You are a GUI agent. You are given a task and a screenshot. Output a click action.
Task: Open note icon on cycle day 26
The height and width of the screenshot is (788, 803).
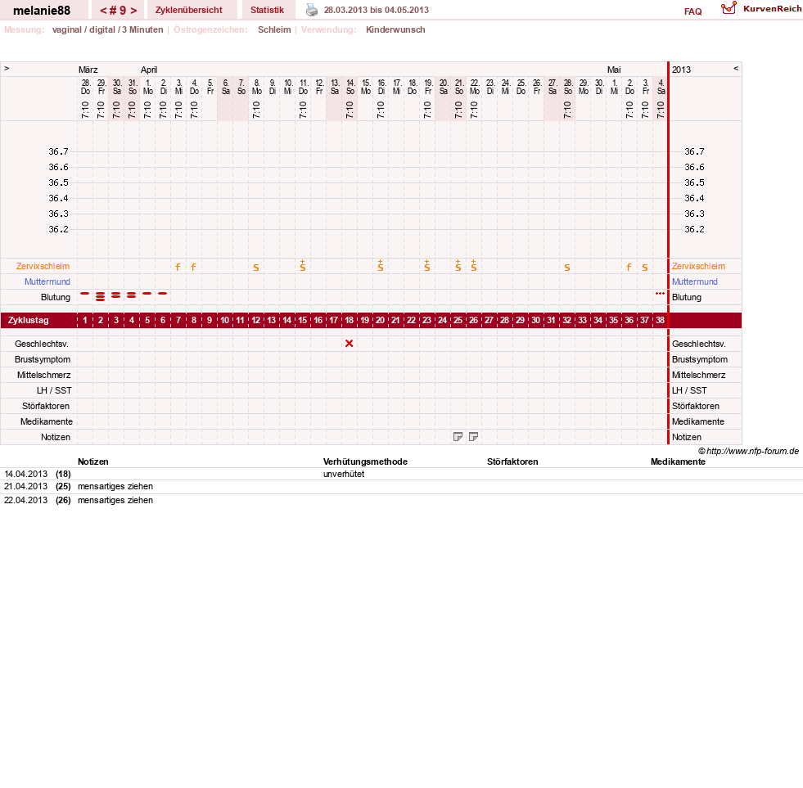(x=474, y=437)
